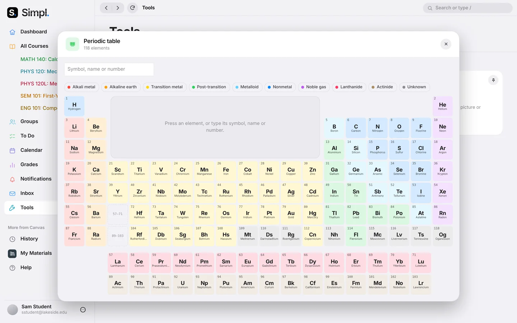The image size is (517, 323).
Task: Select the Carbon element tile
Action: tap(356, 128)
